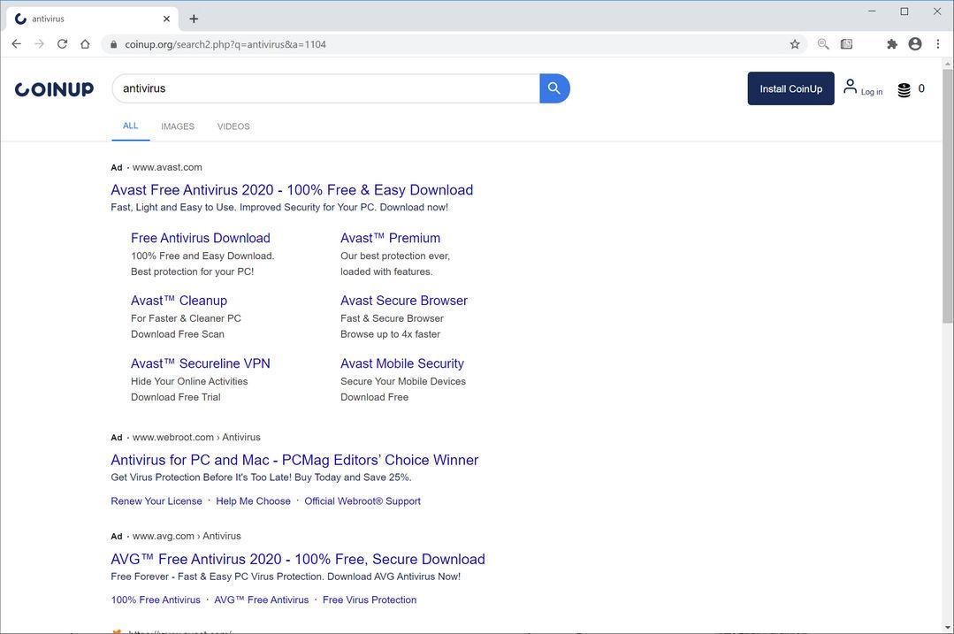
Task: Click the coins stack icon
Action: click(904, 90)
